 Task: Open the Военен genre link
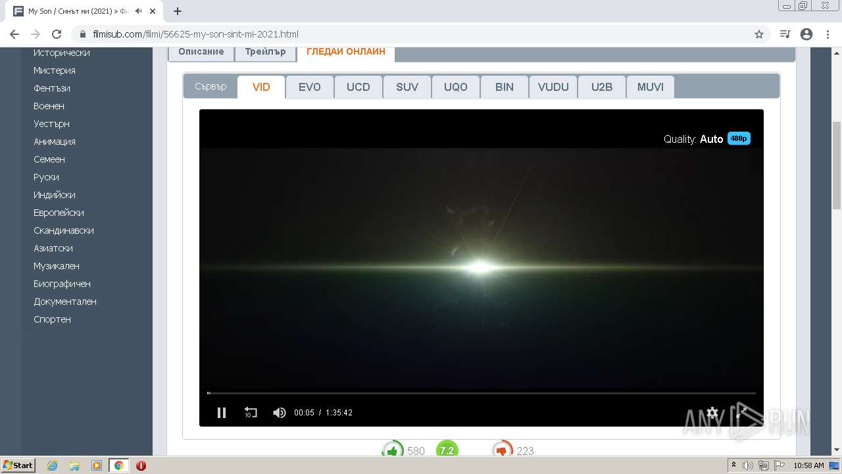tap(49, 106)
